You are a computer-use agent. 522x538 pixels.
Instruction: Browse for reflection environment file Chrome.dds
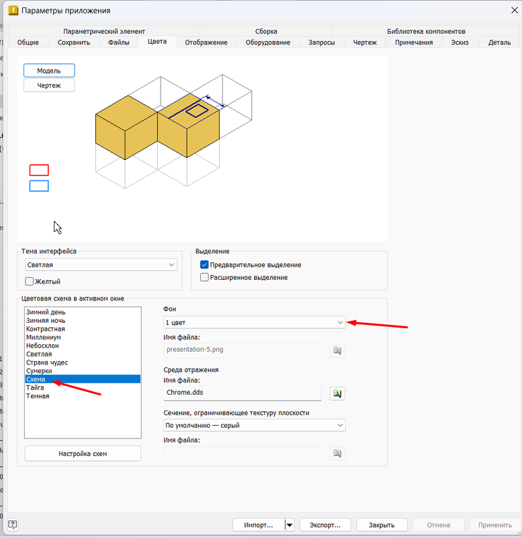(337, 393)
